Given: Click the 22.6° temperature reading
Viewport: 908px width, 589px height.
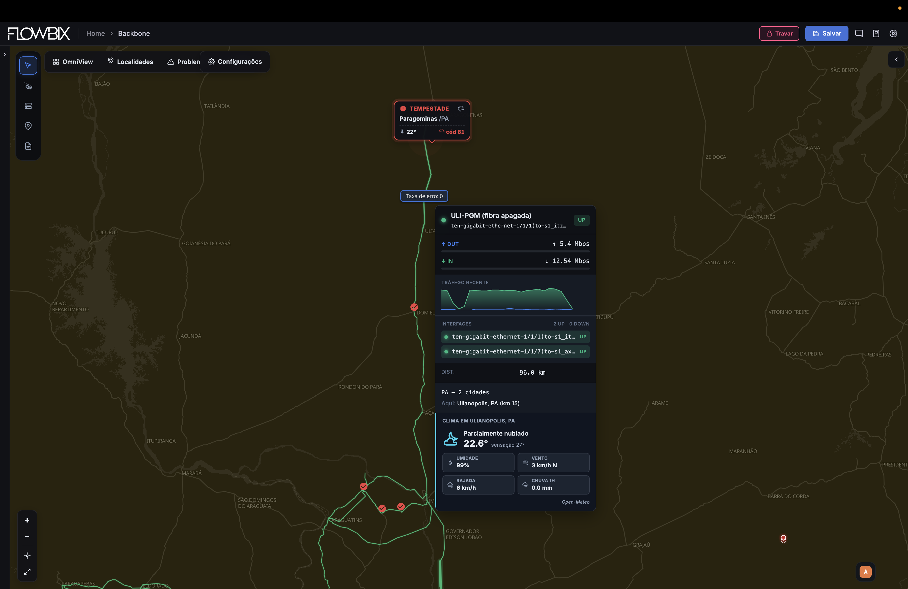Looking at the screenshot, I should click(475, 443).
